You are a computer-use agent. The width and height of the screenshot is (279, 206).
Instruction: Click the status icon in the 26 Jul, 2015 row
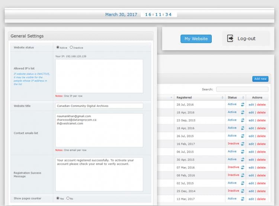[x=243, y=136]
